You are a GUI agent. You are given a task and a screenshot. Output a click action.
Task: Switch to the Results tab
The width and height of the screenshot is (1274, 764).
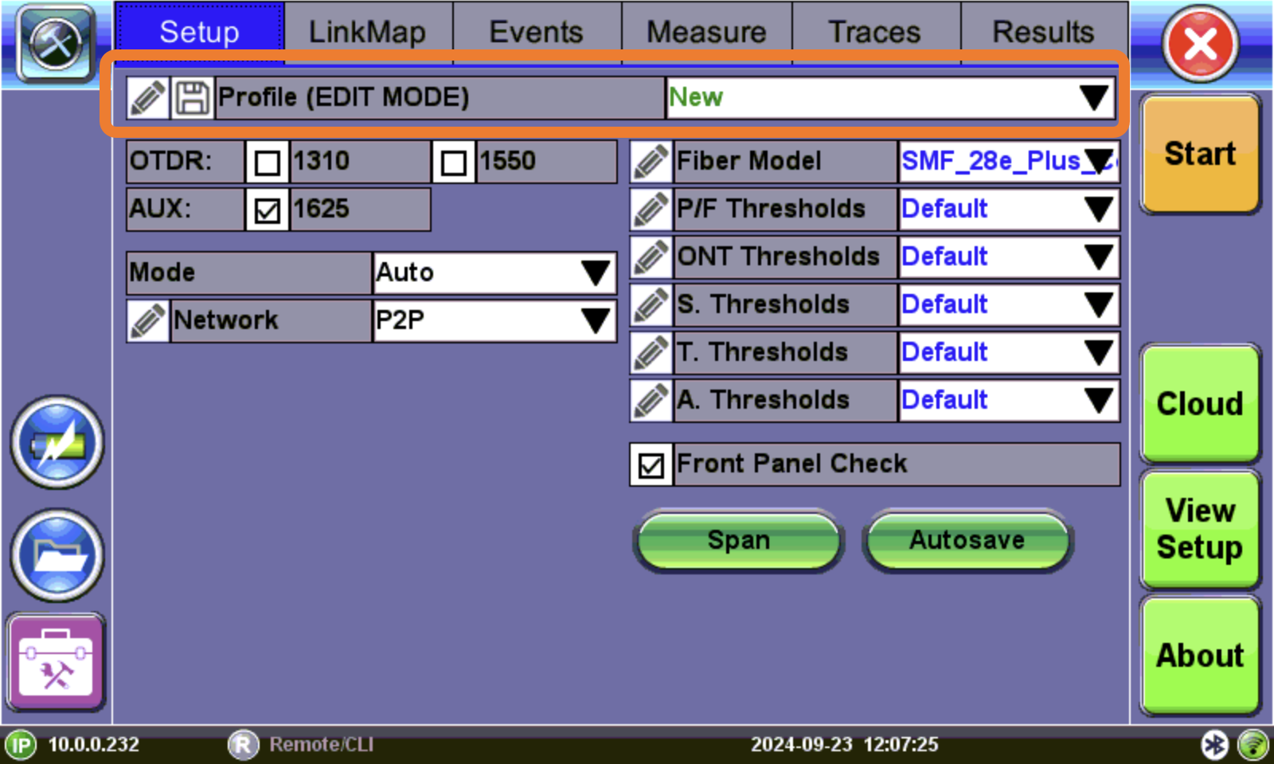pyautogui.click(x=1044, y=33)
